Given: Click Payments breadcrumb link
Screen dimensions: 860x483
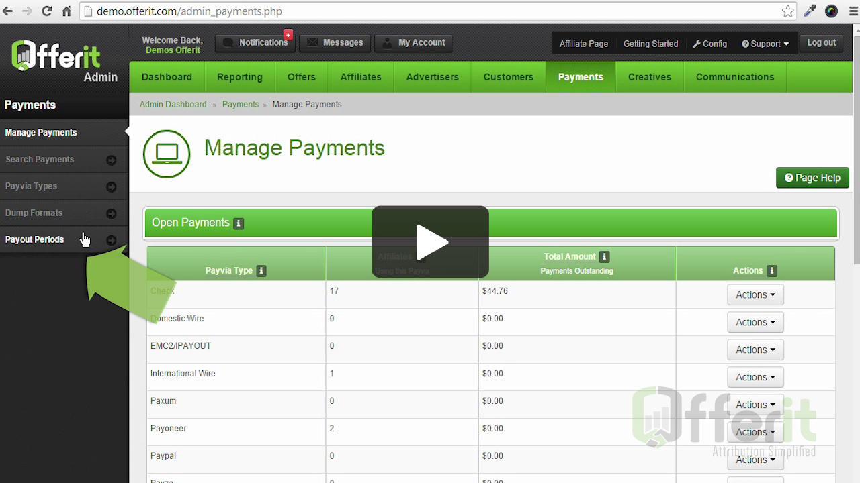Looking at the screenshot, I should 241,104.
